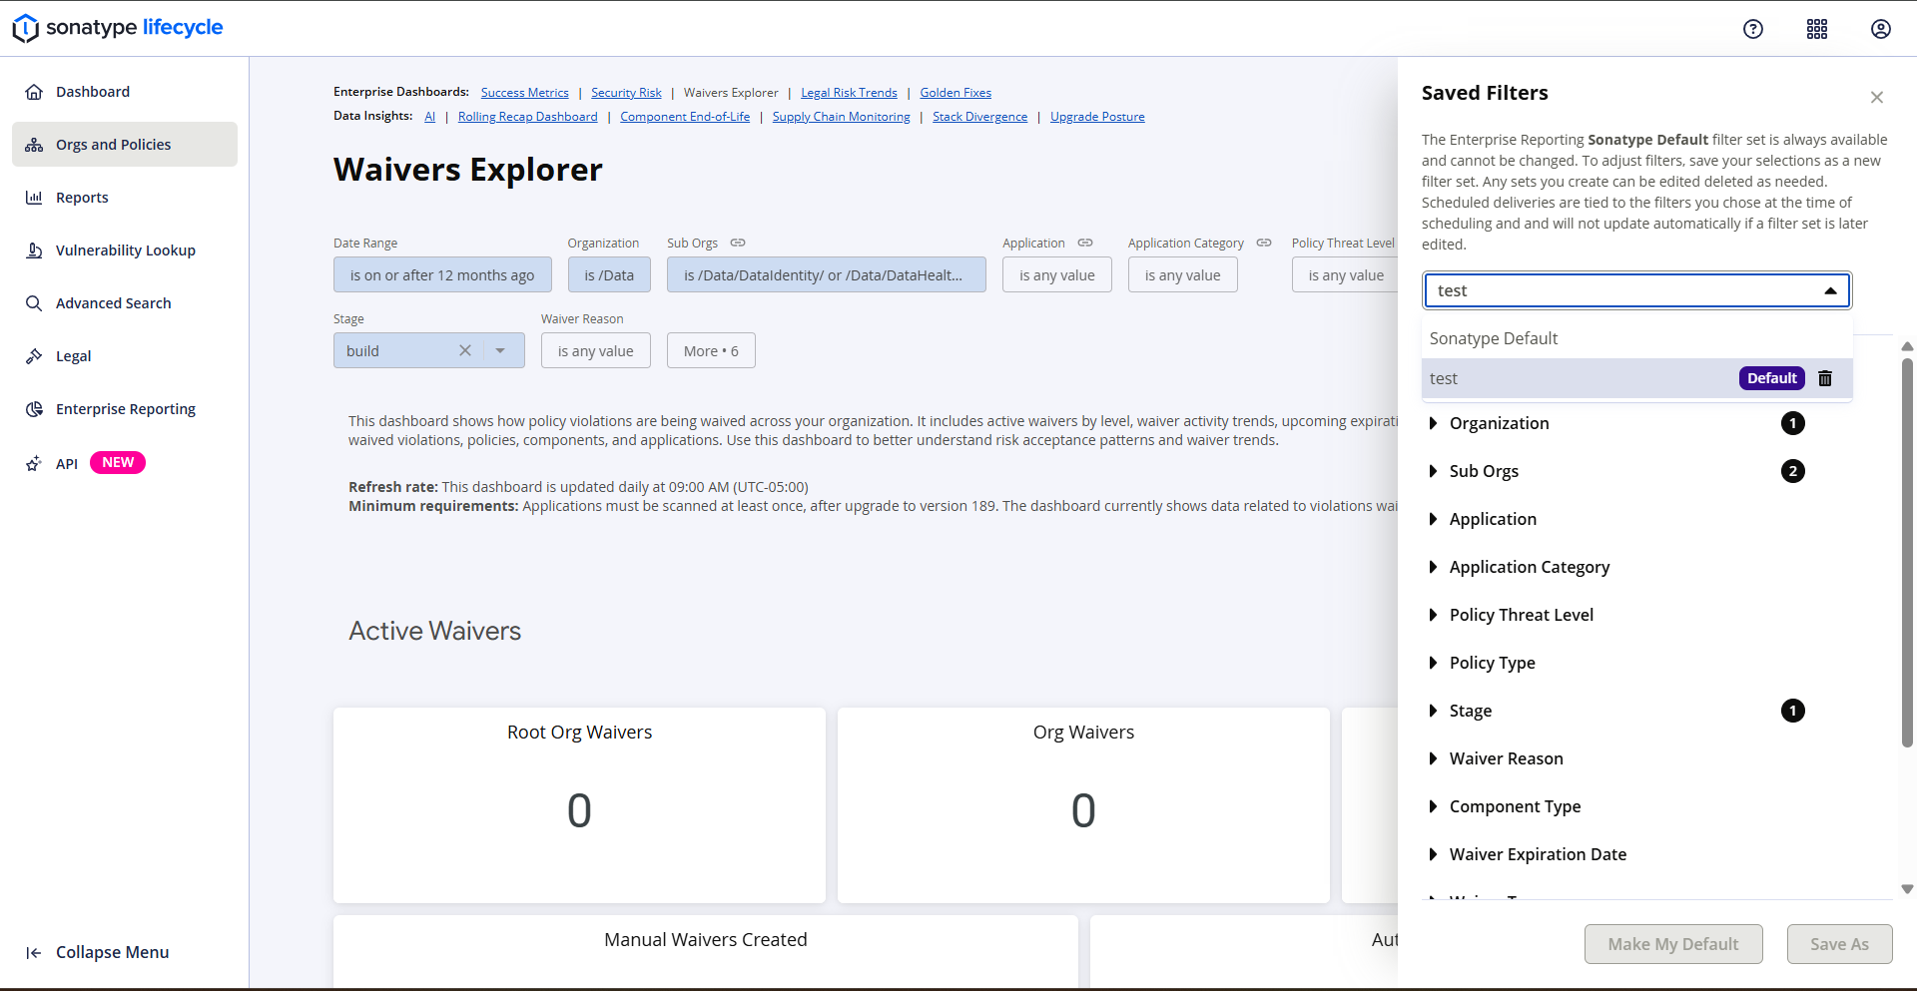Click the Saved Filters panel scrollbar
This screenshot has width=1917, height=991.
[1907, 553]
